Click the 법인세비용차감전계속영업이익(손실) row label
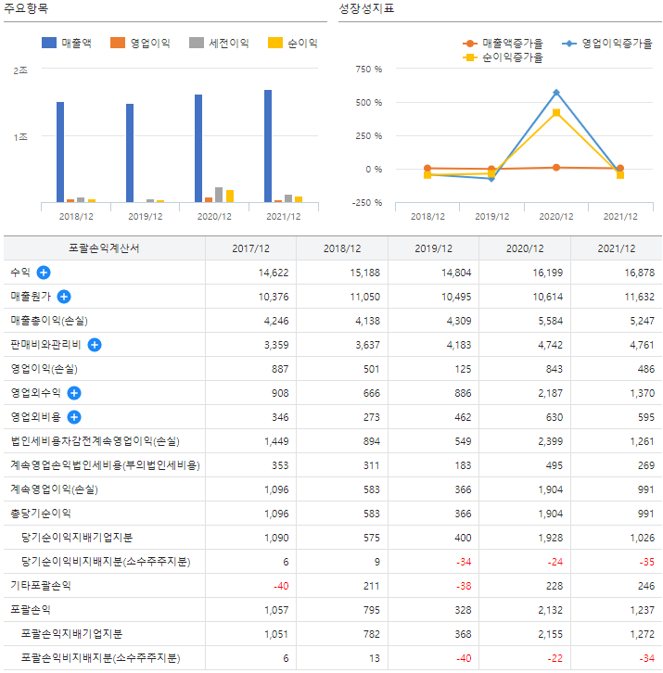Screen dimensions: 663x673 tap(95, 441)
